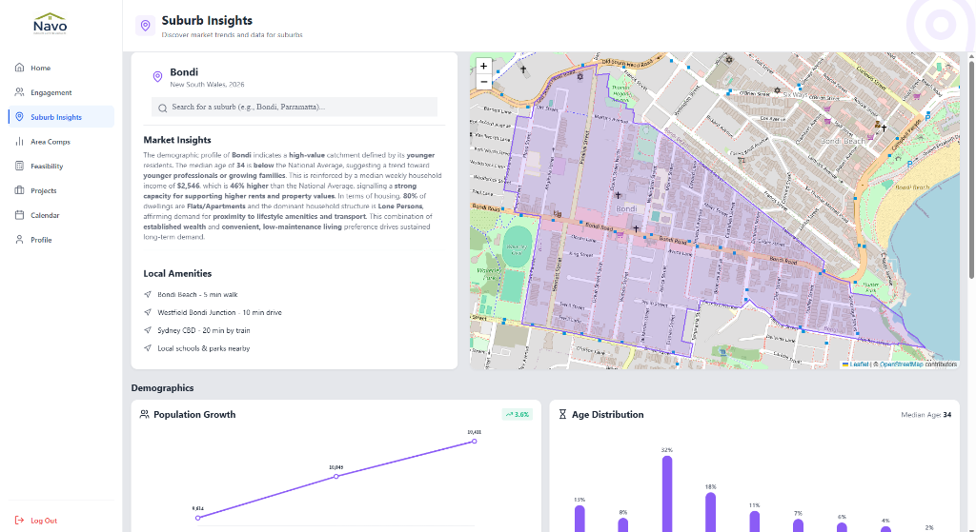976x532 pixels.
Task: Click the arrow icon beside Bondi Beach amenity
Action: pyautogui.click(x=148, y=294)
